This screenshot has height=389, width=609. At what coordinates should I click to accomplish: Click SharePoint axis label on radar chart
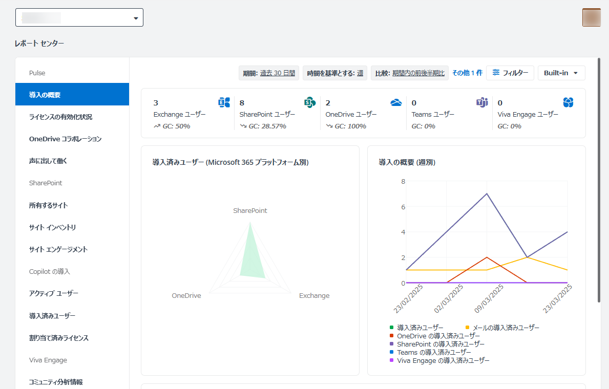250,210
